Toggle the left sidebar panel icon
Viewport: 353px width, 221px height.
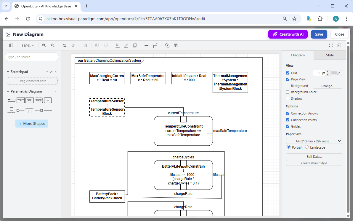tap(11, 45)
